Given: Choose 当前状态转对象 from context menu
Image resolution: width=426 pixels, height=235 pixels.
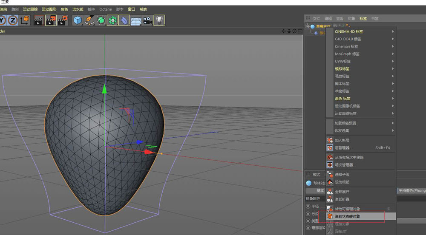Looking at the screenshot, I should coord(347,216).
